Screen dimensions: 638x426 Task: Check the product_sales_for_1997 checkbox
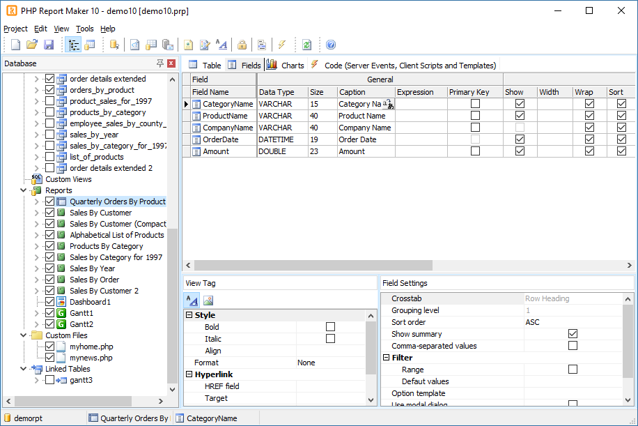click(49, 101)
